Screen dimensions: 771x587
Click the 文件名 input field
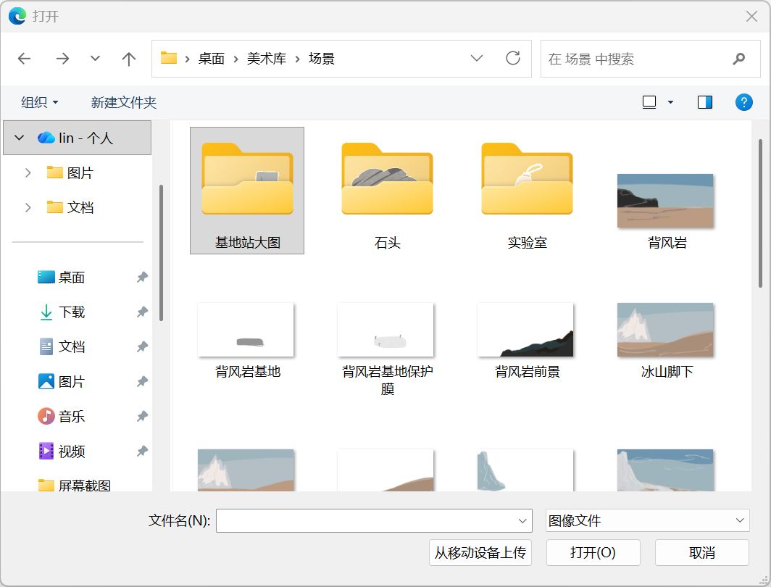click(x=365, y=520)
